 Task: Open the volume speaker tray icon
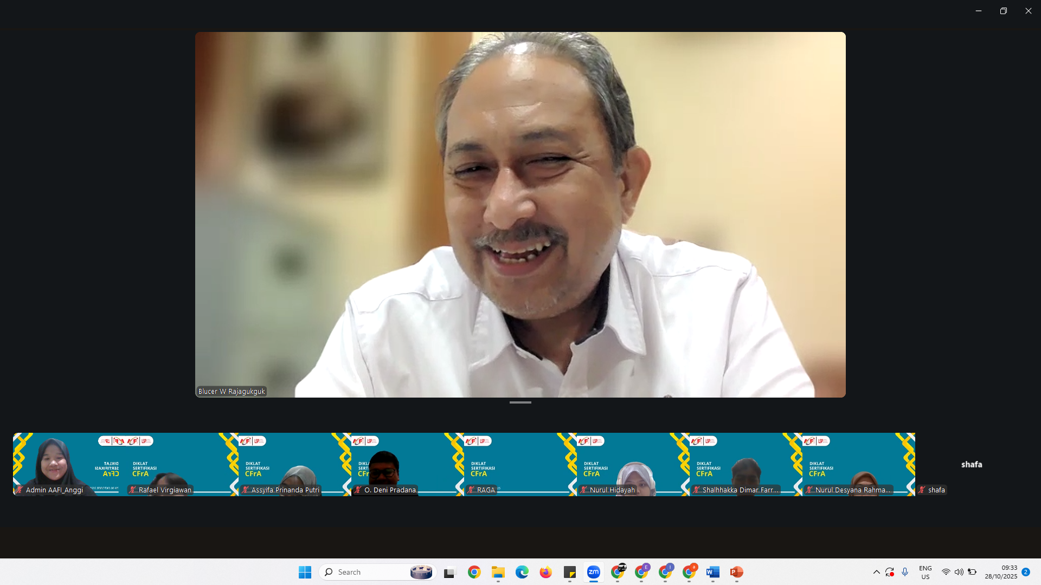pos(959,572)
